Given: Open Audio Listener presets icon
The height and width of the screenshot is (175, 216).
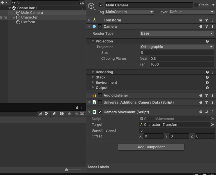Looking at the screenshot, I should (207, 95).
